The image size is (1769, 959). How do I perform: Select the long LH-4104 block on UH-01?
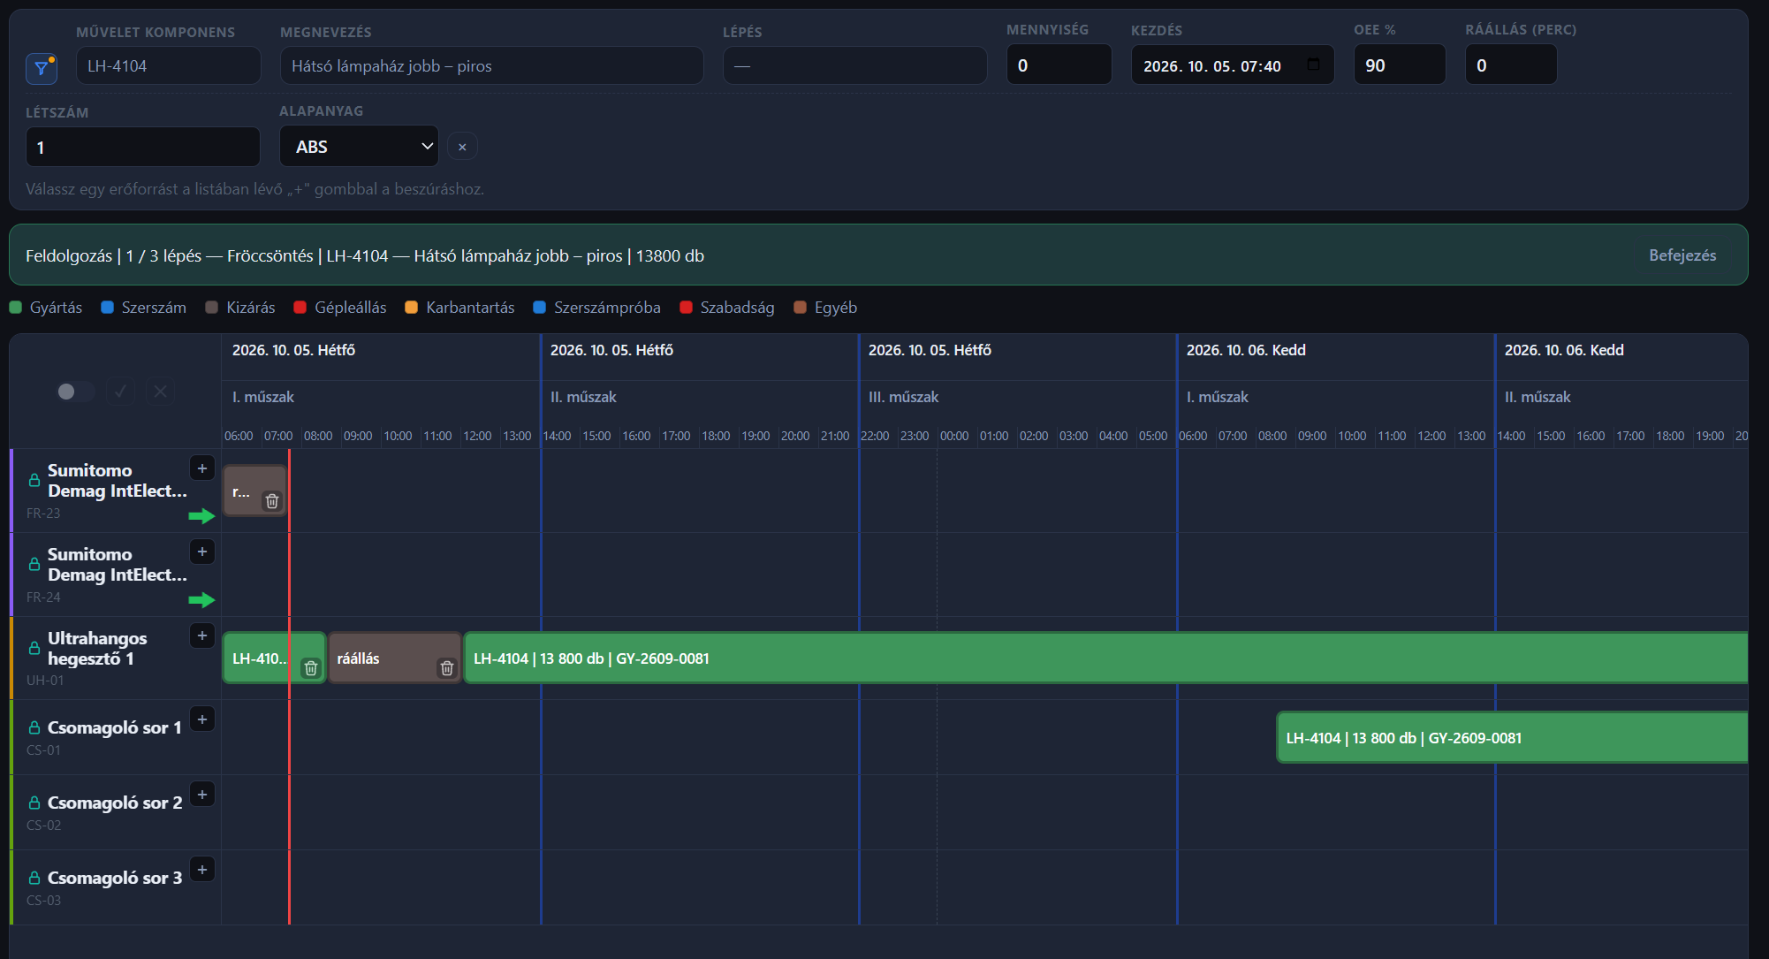click(1105, 658)
